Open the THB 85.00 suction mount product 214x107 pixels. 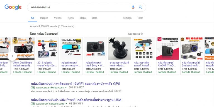120,56
